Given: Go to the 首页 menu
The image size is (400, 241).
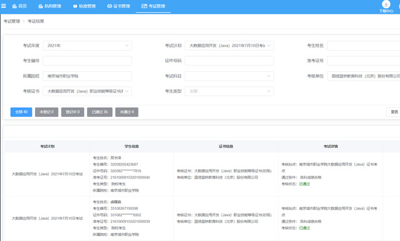Looking at the screenshot, I should click(x=19, y=6).
